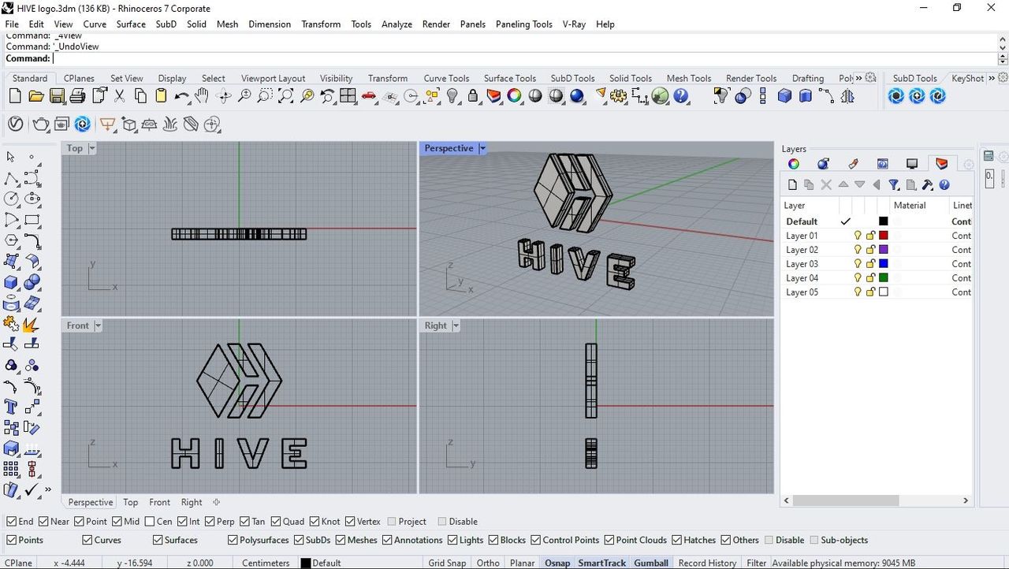The width and height of the screenshot is (1009, 569).
Task: Select the Zoom Extents icon
Action: pyautogui.click(x=286, y=96)
